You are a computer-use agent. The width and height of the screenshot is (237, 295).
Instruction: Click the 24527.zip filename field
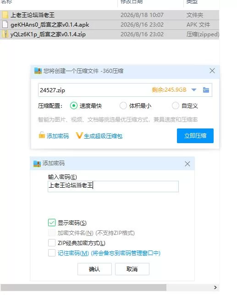coord(125,90)
